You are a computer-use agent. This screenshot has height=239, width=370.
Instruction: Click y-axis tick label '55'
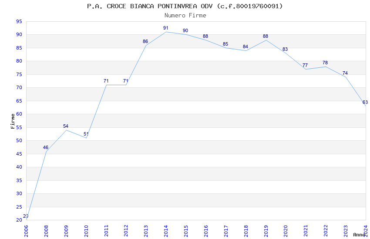(19, 127)
